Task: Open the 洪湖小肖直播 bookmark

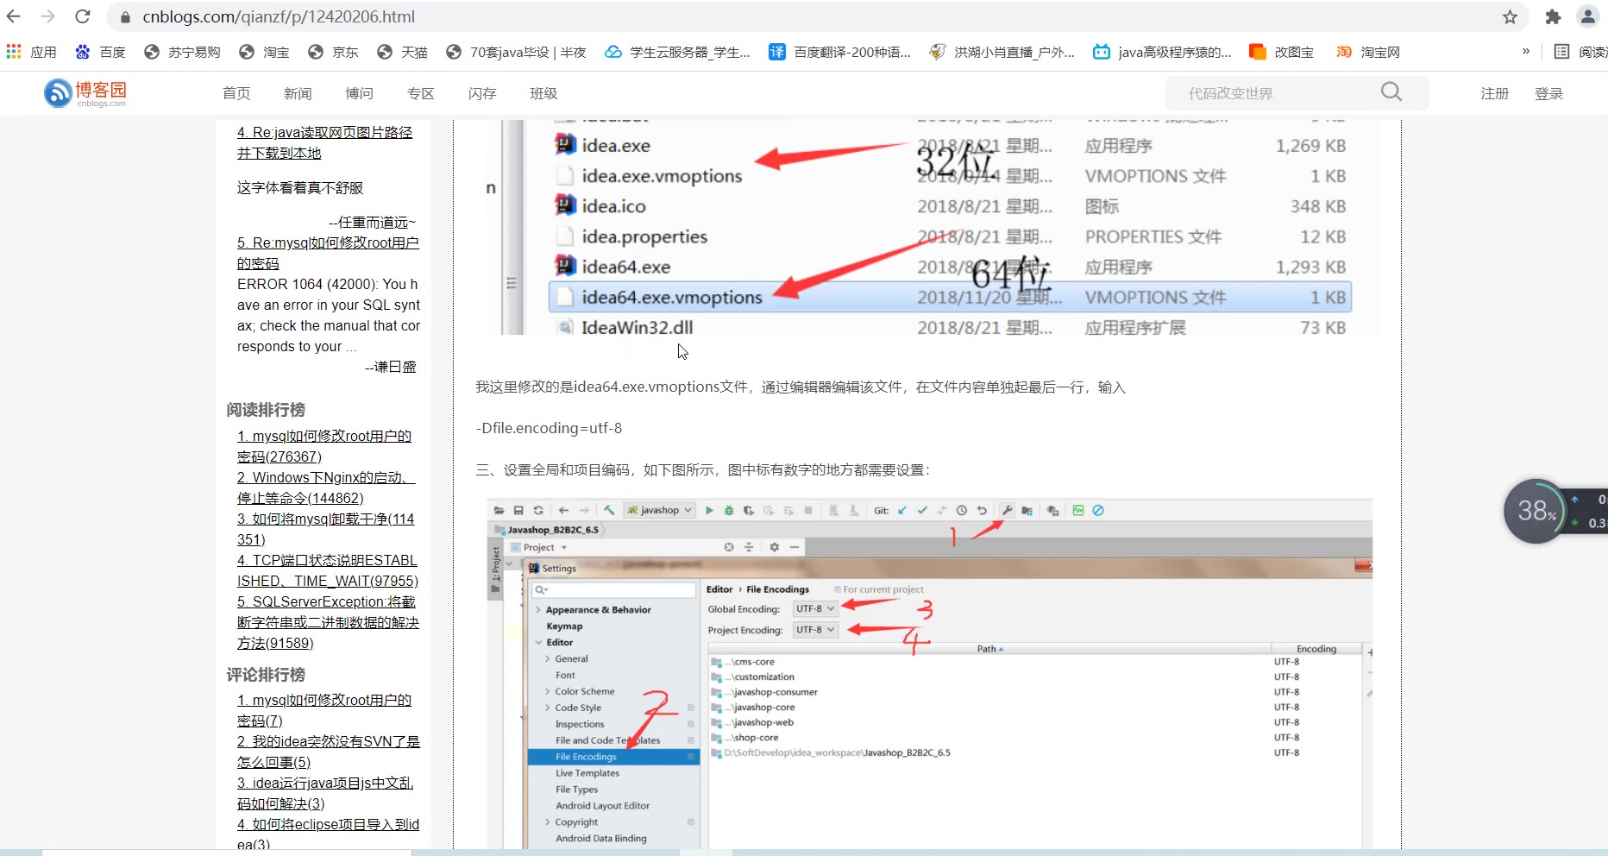Action: click(1002, 53)
